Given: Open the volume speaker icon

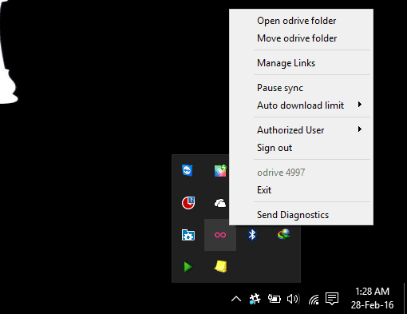Looking at the screenshot, I should [294, 299].
